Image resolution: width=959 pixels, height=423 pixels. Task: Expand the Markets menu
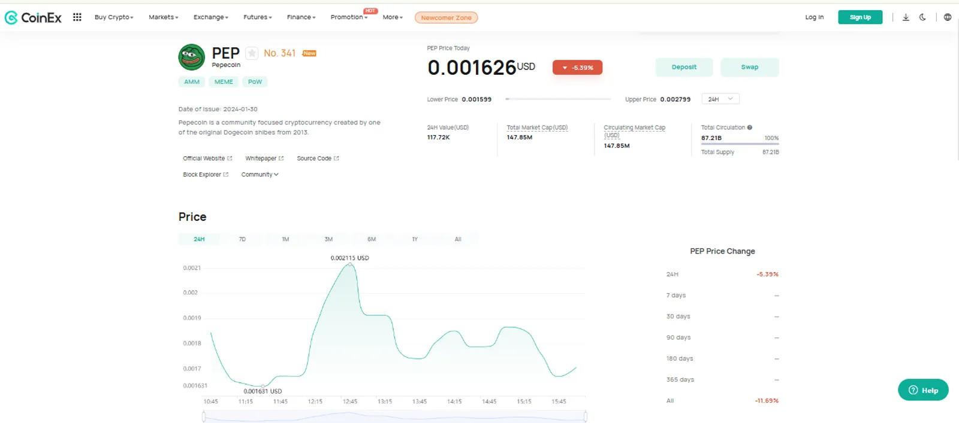click(x=164, y=17)
